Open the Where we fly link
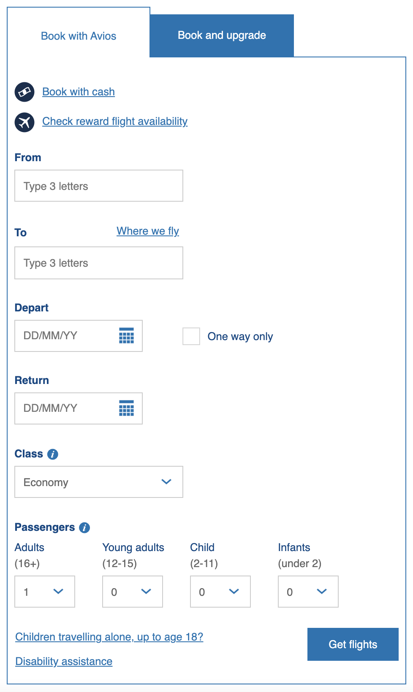This screenshot has width=413, height=692. [x=148, y=231]
